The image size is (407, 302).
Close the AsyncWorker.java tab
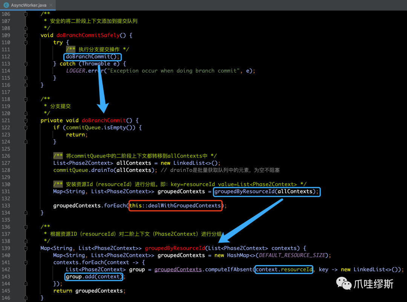point(51,5)
